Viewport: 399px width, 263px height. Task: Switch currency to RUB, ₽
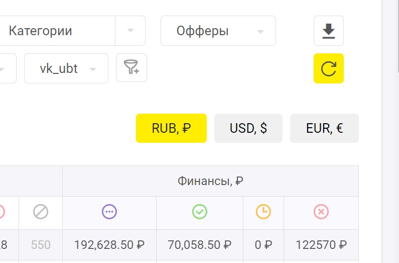171,128
